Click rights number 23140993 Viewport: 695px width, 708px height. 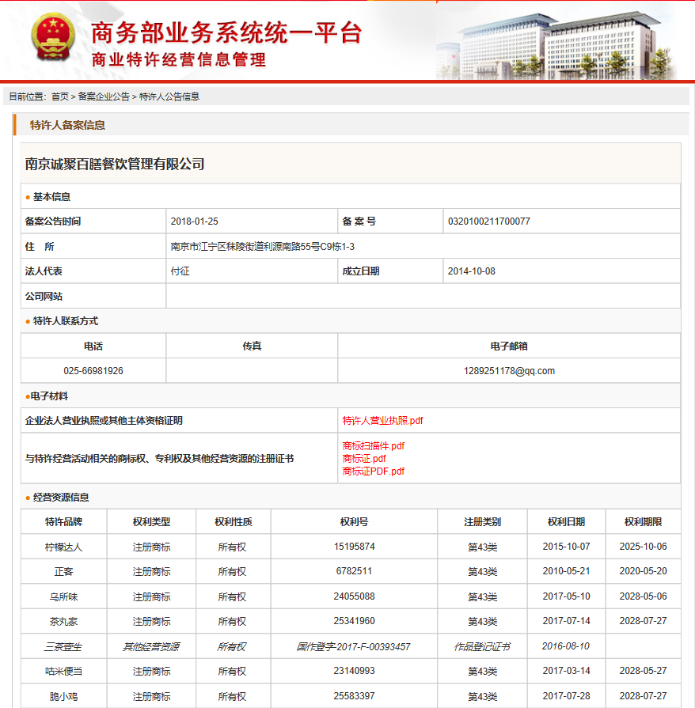click(x=355, y=671)
